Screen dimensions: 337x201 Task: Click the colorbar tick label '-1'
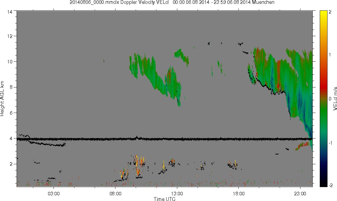[x=330, y=143]
